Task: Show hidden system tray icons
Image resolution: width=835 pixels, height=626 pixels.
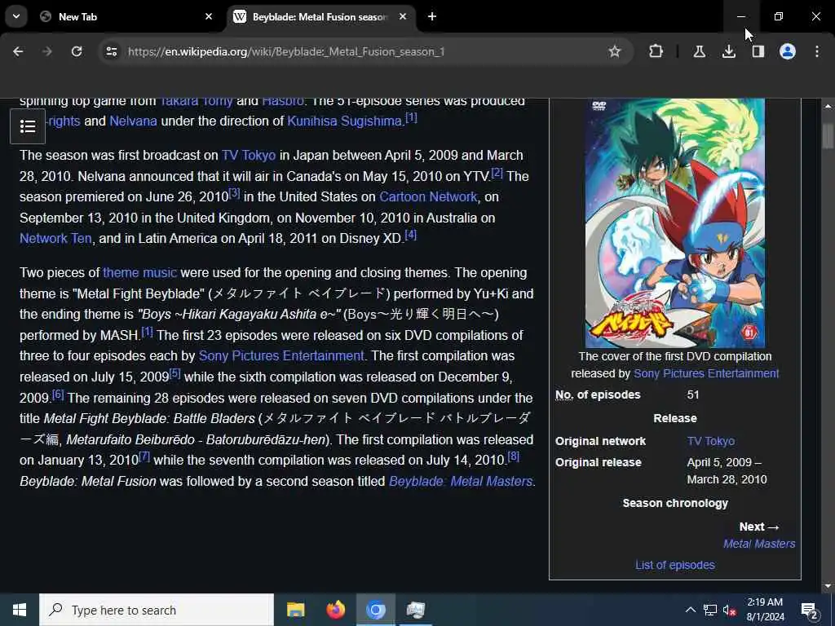Action: coord(690,610)
